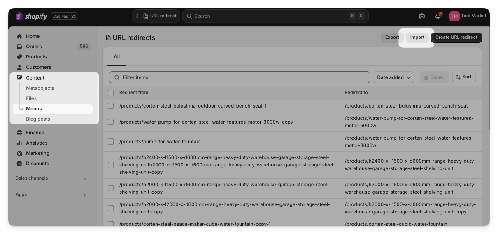Screen dimensions: 498x234
Task: Click the Discounts badge icon
Action: pos(19,164)
